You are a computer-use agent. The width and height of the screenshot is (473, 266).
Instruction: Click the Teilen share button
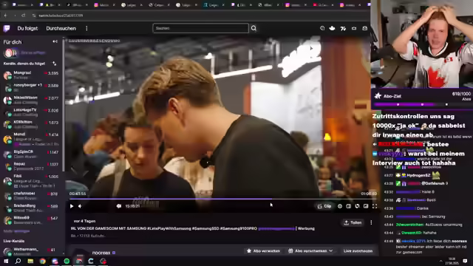point(353,222)
